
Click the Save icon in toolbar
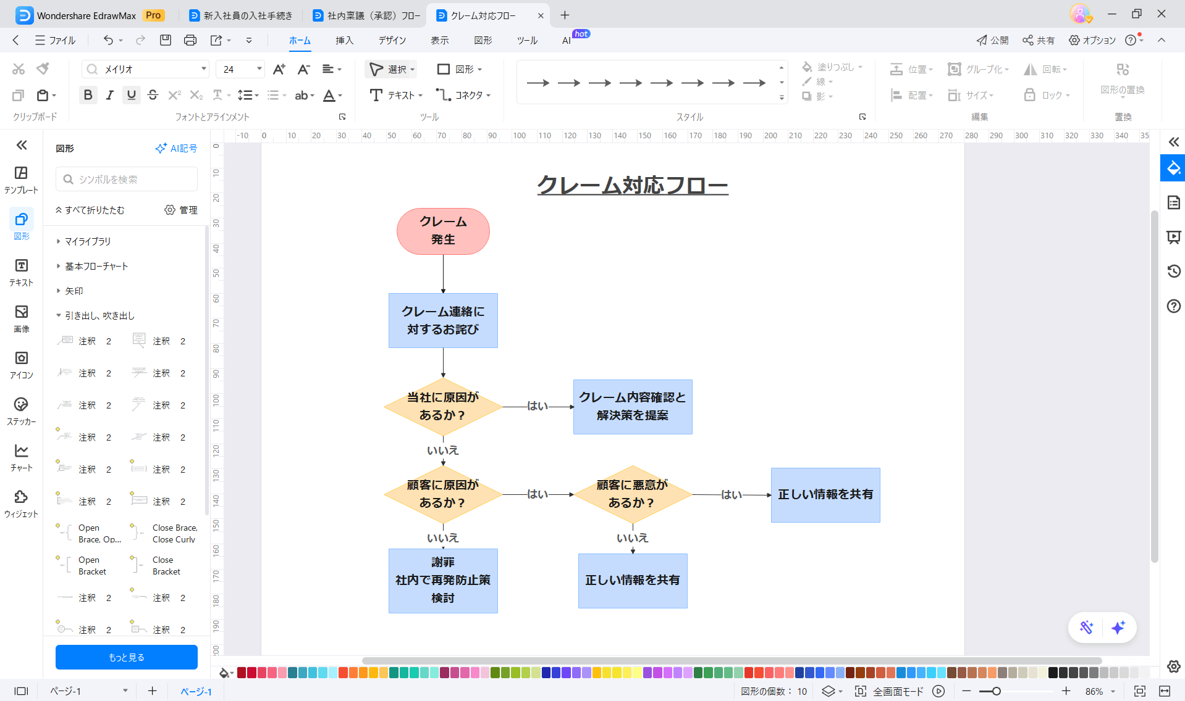pyautogui.click(x=165, y=40)
